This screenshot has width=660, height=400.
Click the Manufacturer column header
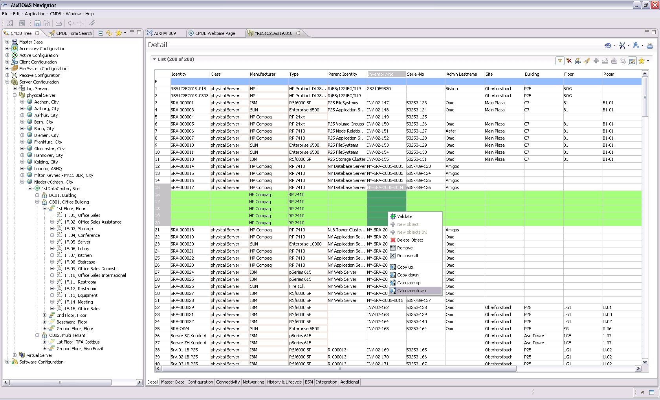point(262,74)
